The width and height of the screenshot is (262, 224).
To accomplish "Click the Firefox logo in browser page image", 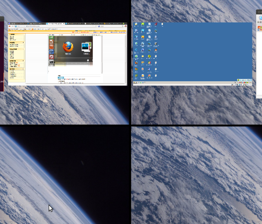I will 68,47.
